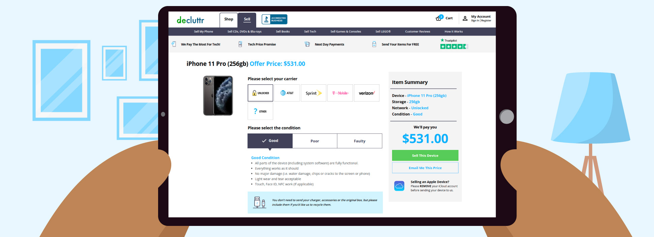This screenshot has height=237, width=654.
Task: Click the charger and cable icon
Action: [x=259, y=202]
